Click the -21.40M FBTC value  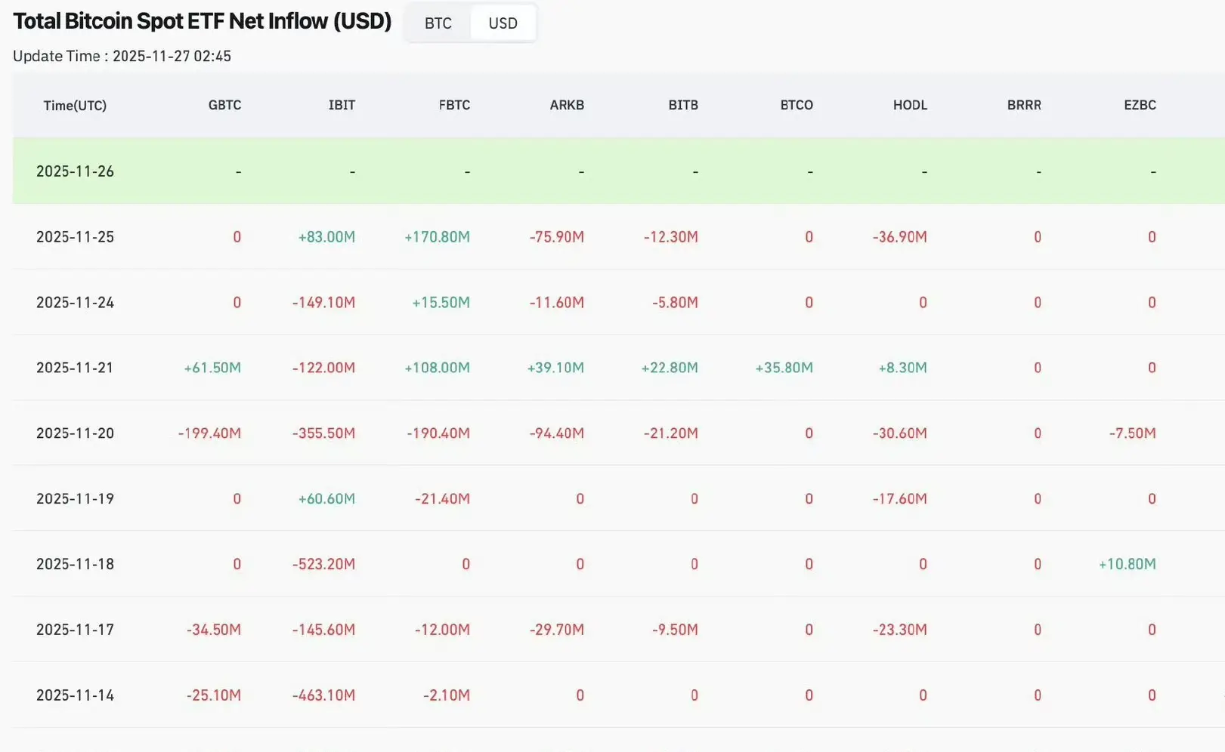[x=442, y=499]
